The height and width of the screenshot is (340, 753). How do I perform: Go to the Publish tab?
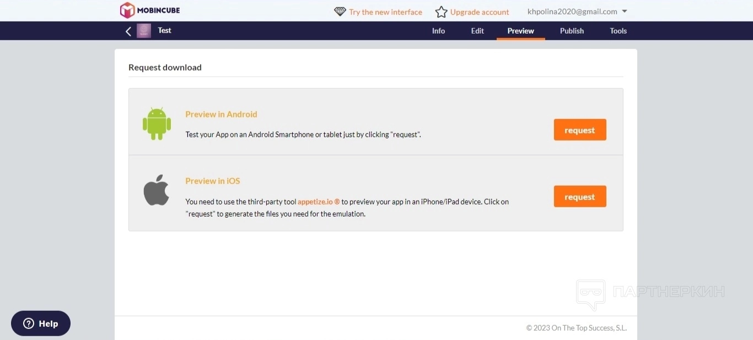click(572, 31)
